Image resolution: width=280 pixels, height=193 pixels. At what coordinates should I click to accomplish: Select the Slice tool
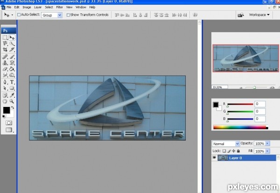(x=12, y=49)
